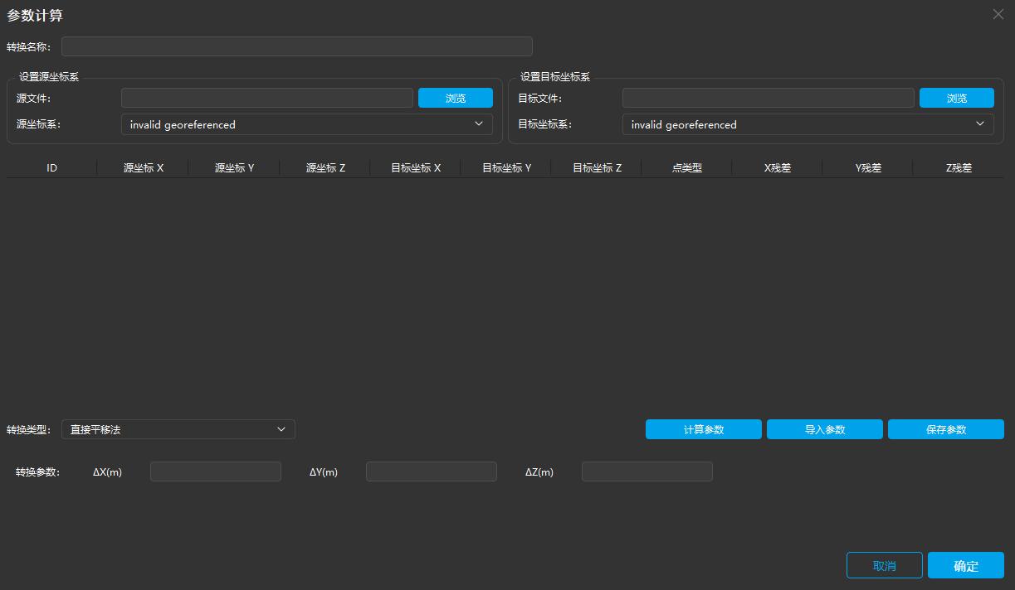Image resolution: width=1015 pixels, height=590 pixels.
Task: Click the 保存参数 button
Action: click(946, 429)
